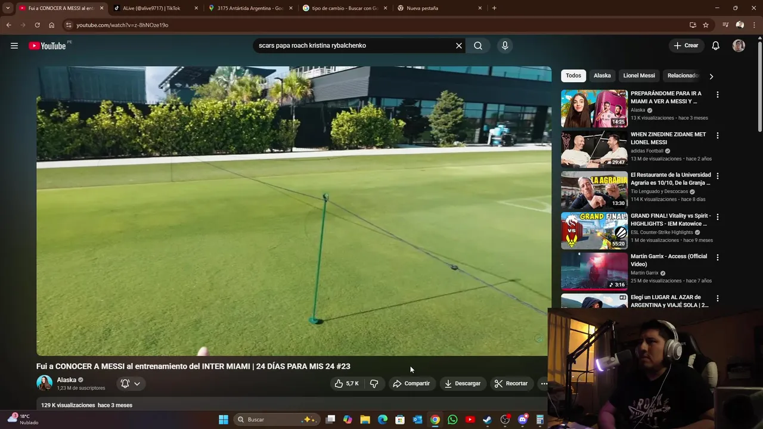This screenshot has width=763, height=429.
Task: Select the Lionel Messi filter chip
Action: [x=639, y=76]
